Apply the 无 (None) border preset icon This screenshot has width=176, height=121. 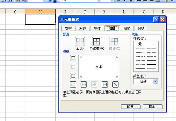pyautogui.click(x=80, y=42)
